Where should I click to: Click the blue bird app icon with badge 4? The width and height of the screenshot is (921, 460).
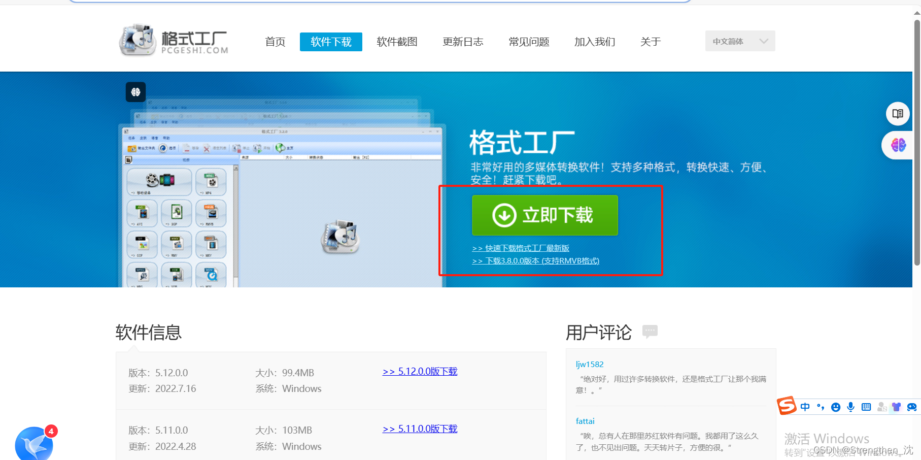click(x=35, y=443)
